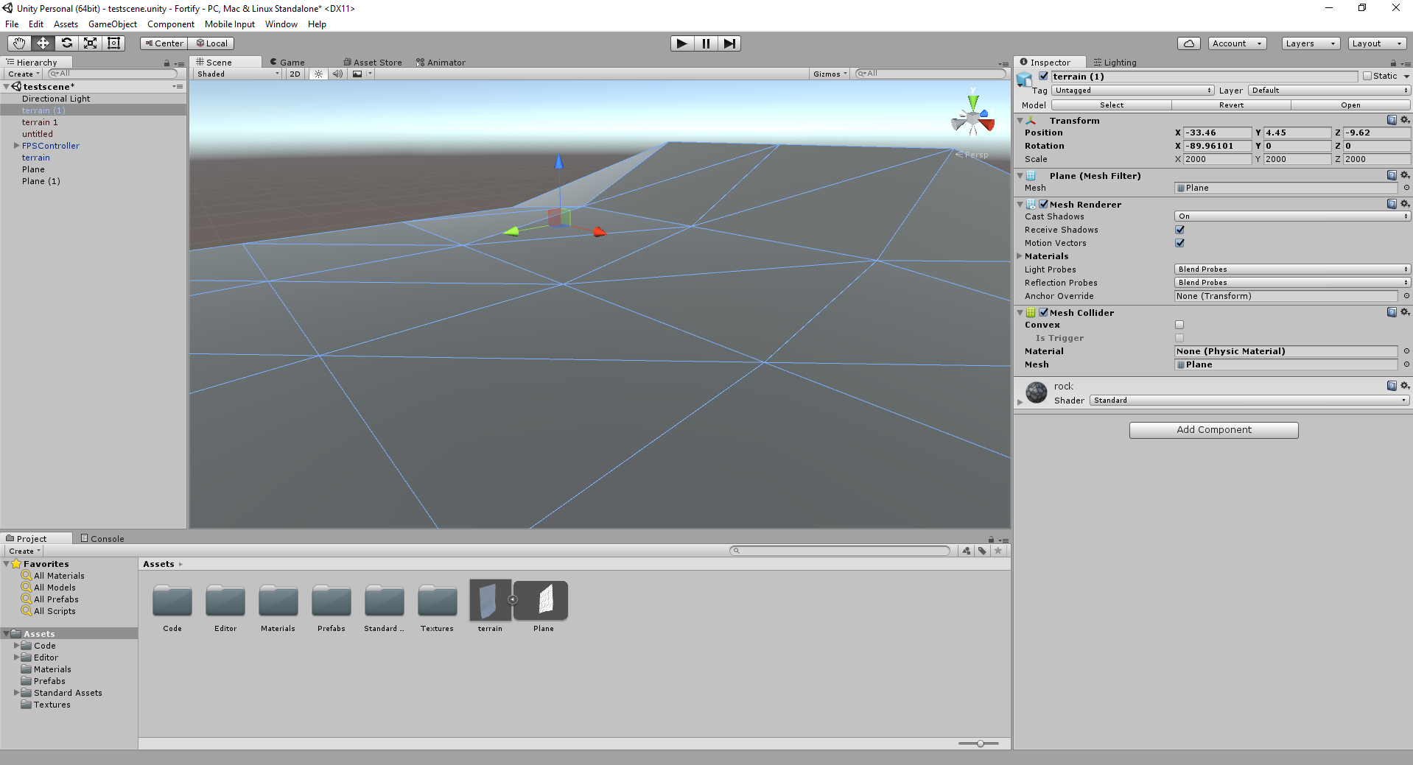Open Shaded draw mode dropdown
The image size is (1413, 765).
(238, 74)
